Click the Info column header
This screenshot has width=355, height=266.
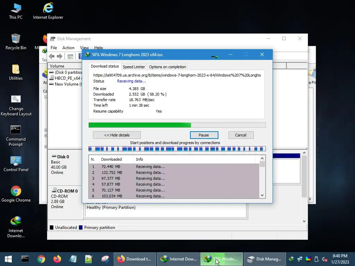click(195, 159)
